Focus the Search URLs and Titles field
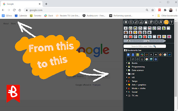 [x=145, y=46]
